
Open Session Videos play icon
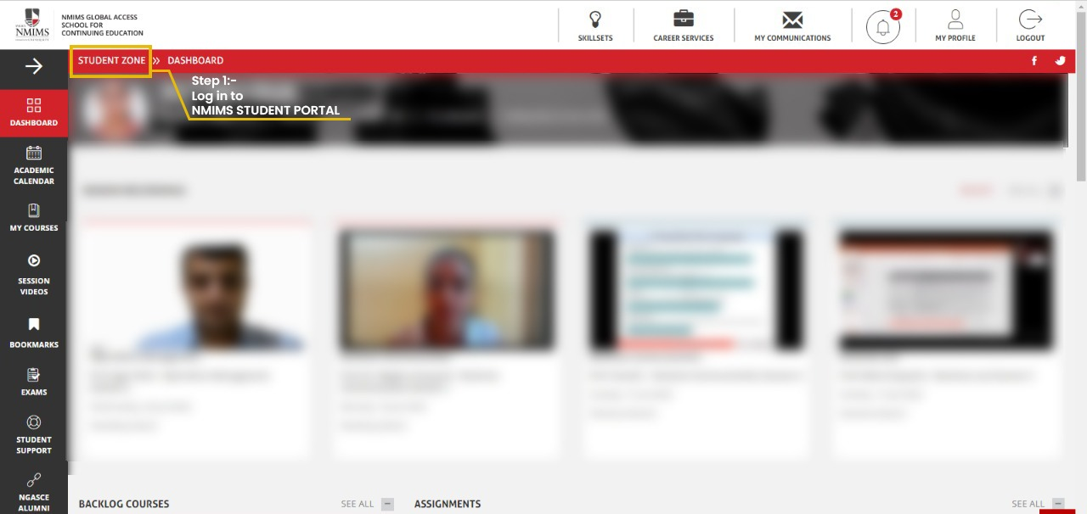click(34, 260)
